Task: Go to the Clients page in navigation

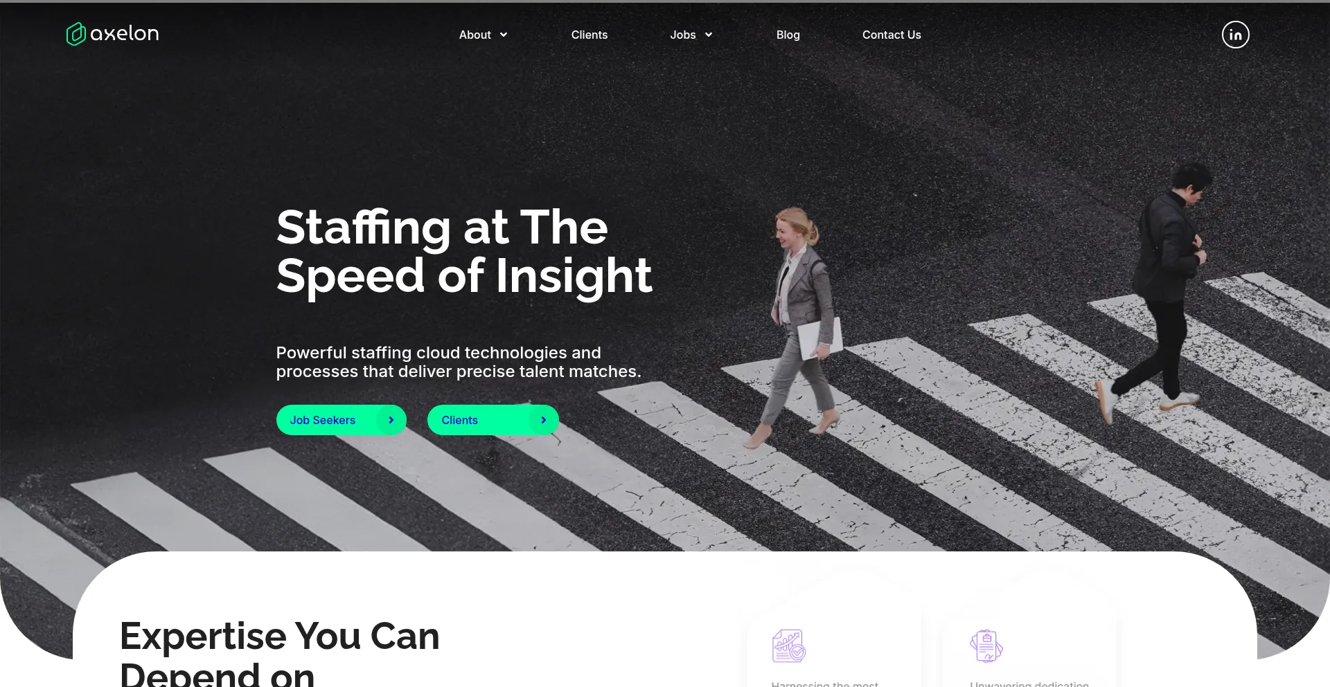Action: tap(589, 35)
